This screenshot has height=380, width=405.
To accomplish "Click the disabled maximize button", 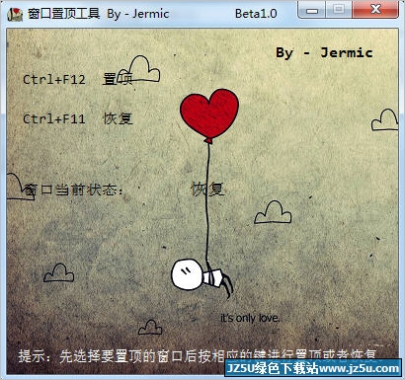I will 339,10.
